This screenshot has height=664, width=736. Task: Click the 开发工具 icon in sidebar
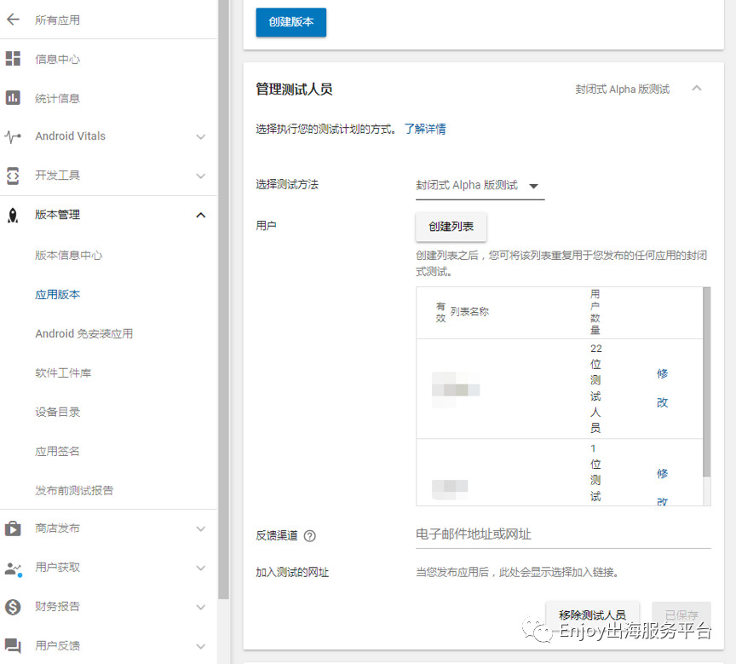pos(13,176)
